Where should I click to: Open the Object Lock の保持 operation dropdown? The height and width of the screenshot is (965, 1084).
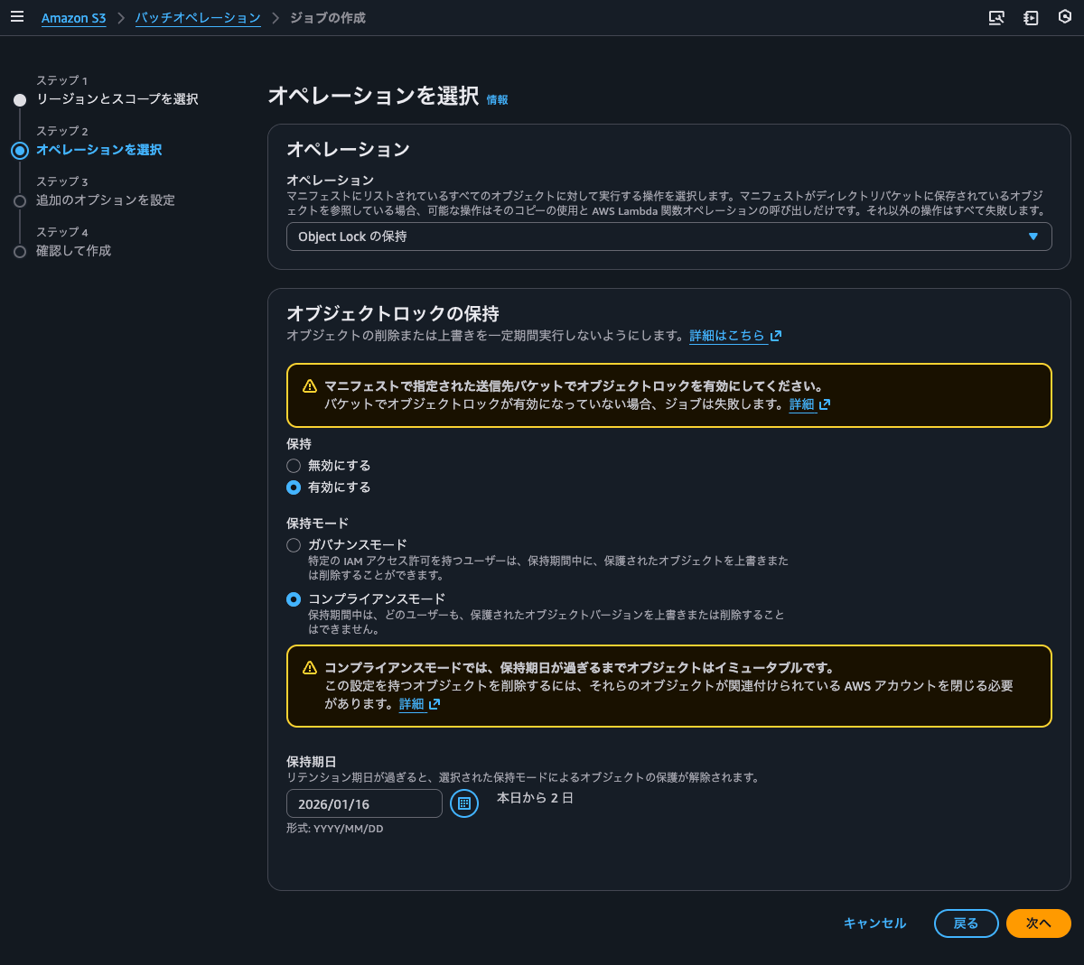[668, 236]
